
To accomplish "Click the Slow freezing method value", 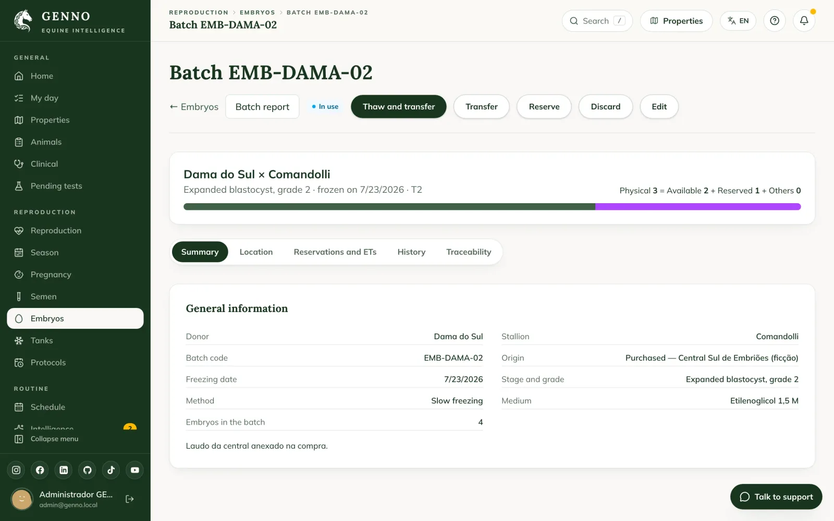I will (457, 401).
